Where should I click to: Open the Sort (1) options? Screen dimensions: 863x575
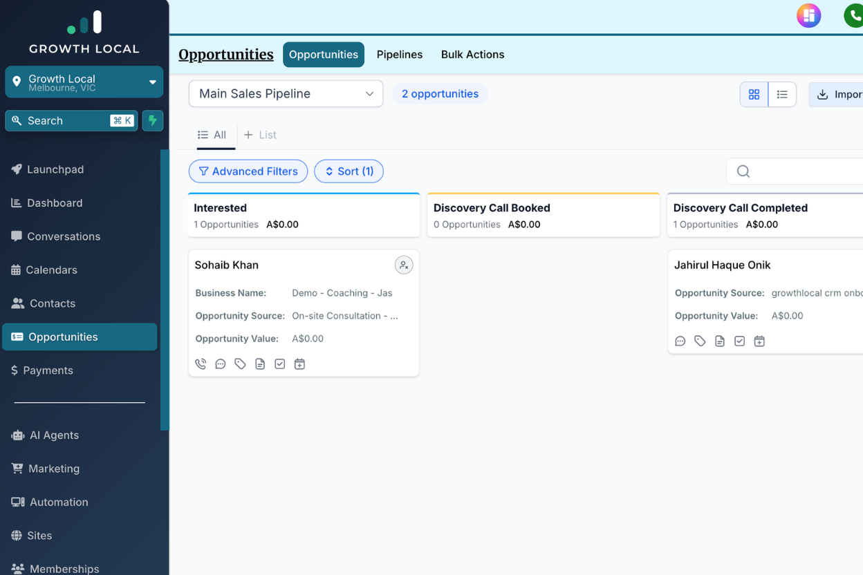pyautogui.click(x=349, y=171)
